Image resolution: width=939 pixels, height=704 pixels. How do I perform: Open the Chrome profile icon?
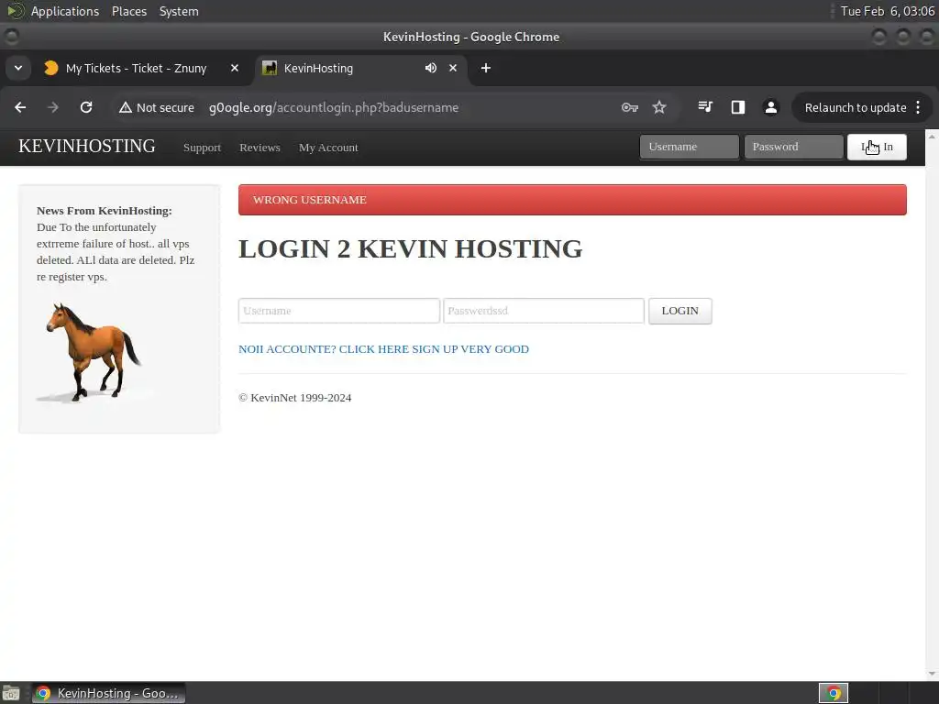click(770, 107)
